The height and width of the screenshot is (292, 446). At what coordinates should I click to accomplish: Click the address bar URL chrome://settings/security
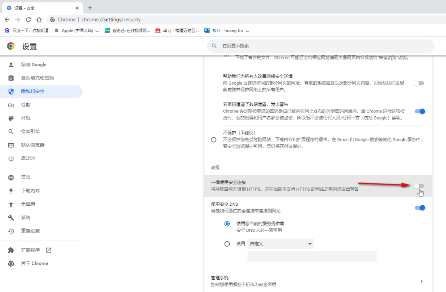point(111,20)
